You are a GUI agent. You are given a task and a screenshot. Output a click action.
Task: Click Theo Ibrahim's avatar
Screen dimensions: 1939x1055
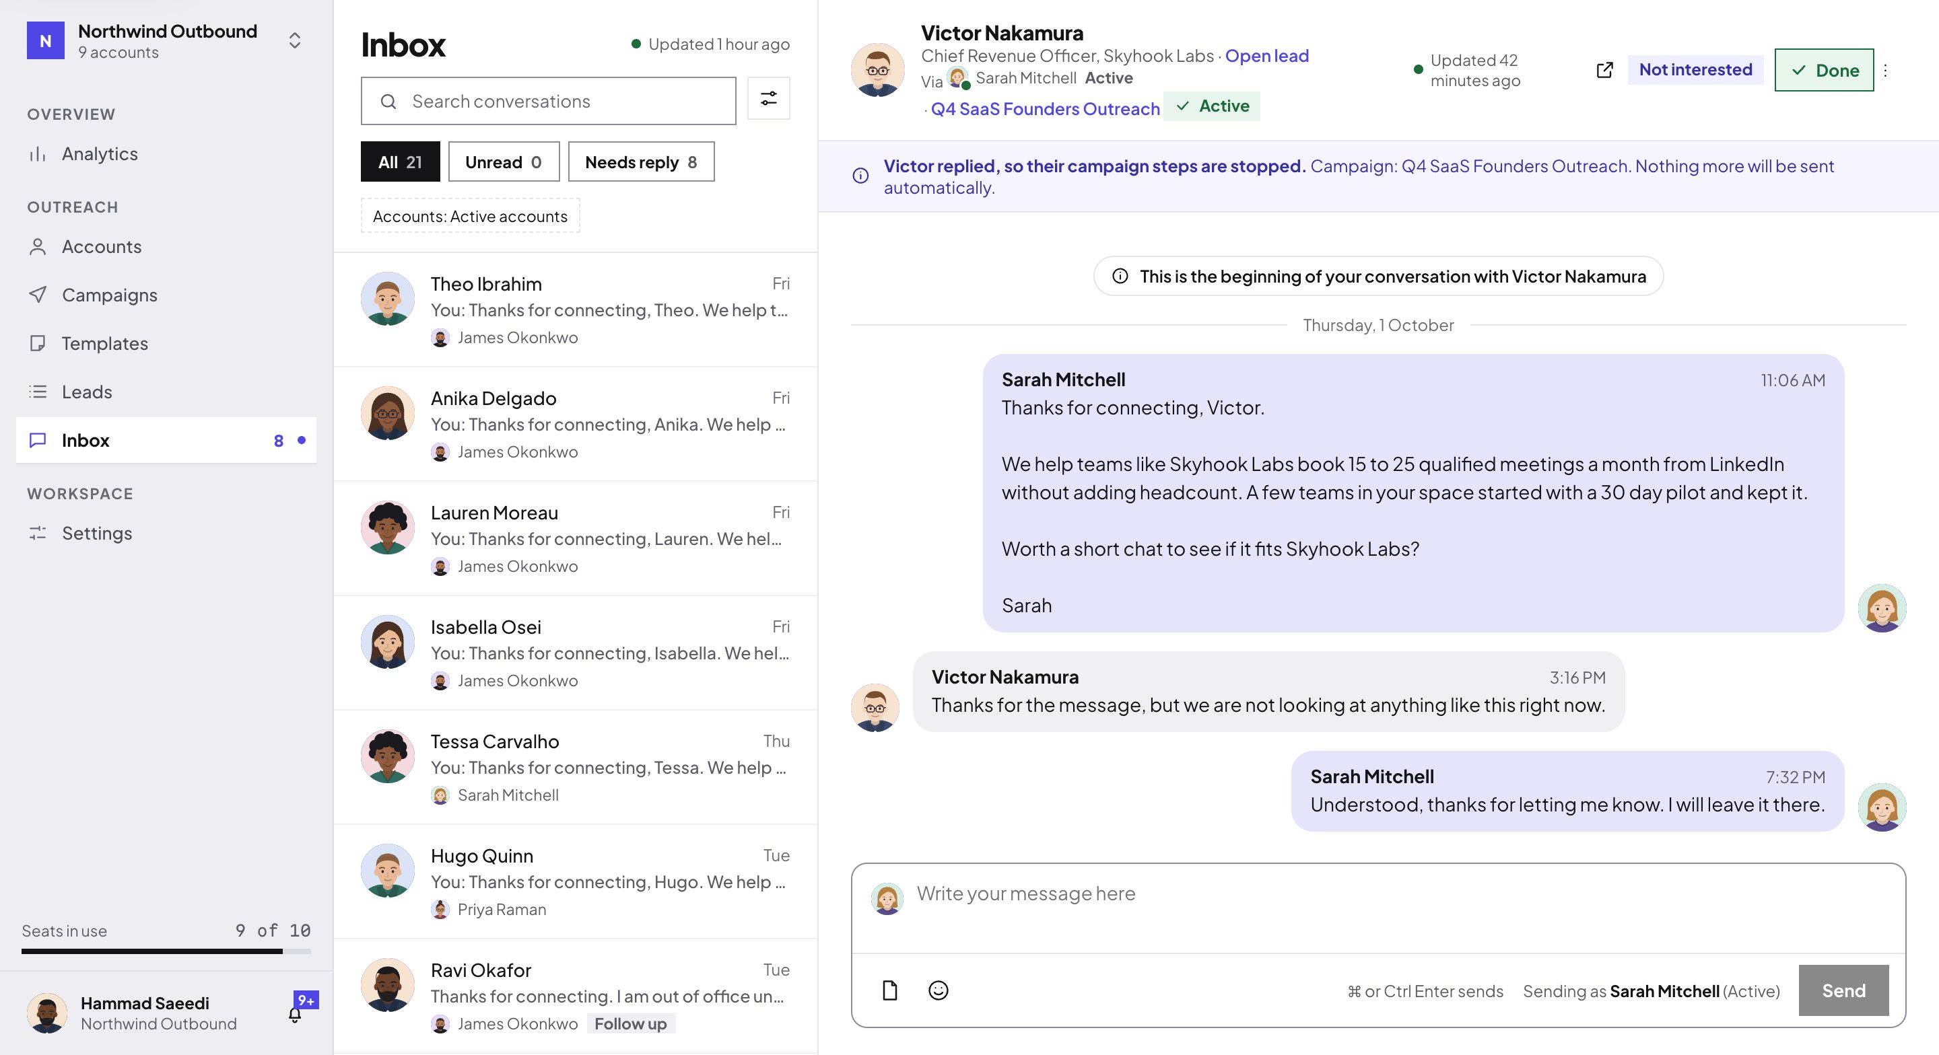click(388, 299)
